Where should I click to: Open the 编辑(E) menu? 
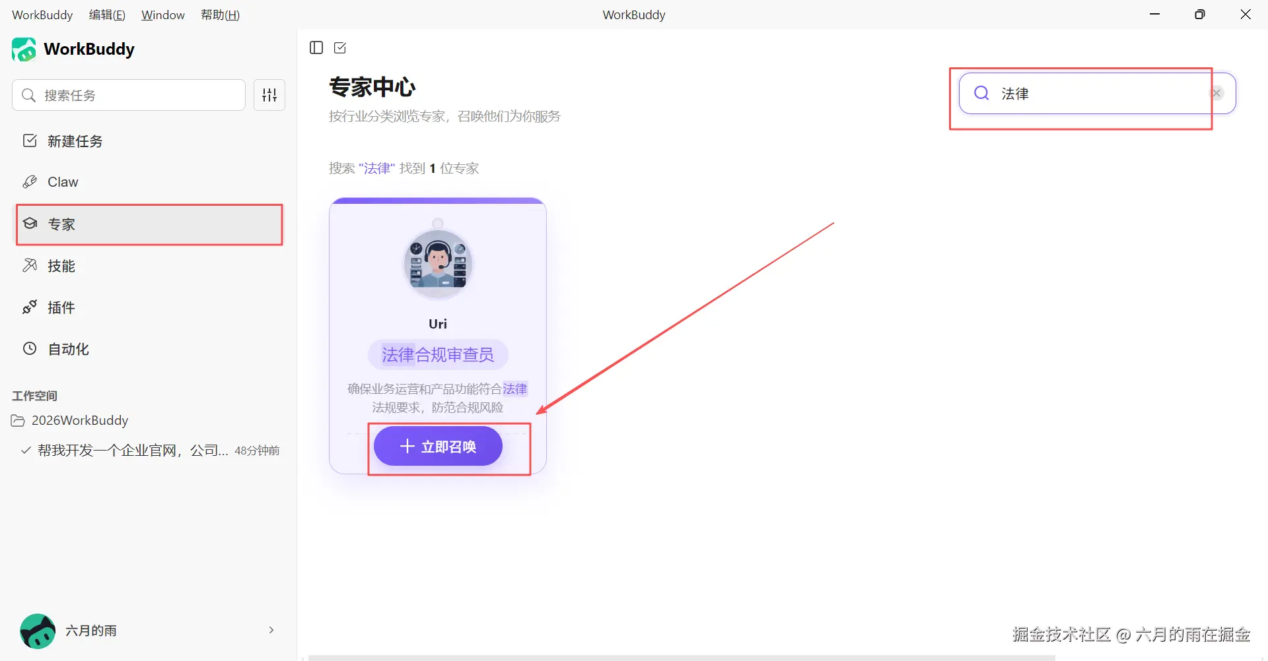107,15
